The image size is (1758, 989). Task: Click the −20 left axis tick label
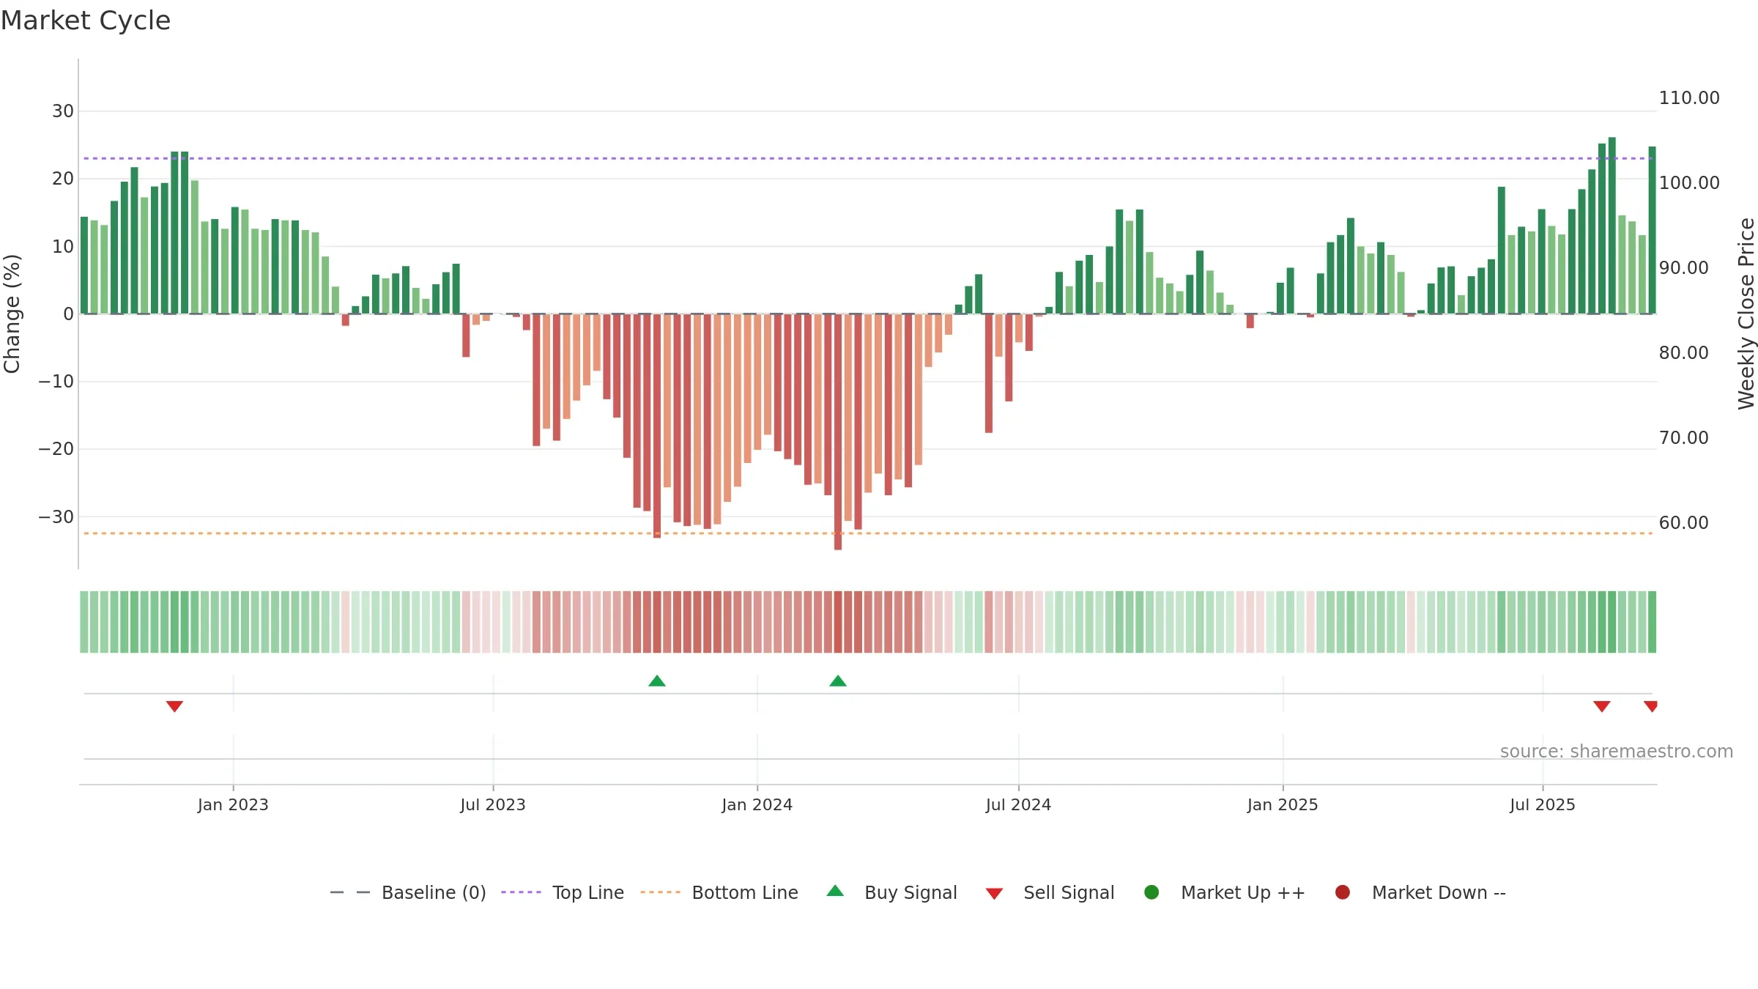pos(56,449)
